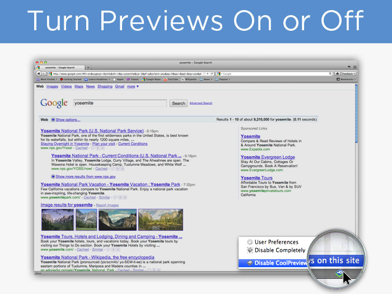Click comment icon under www.nps.gov/Yose/ result
The width and height of the screenshot is (392, 294).
click(x=93, y=148)
